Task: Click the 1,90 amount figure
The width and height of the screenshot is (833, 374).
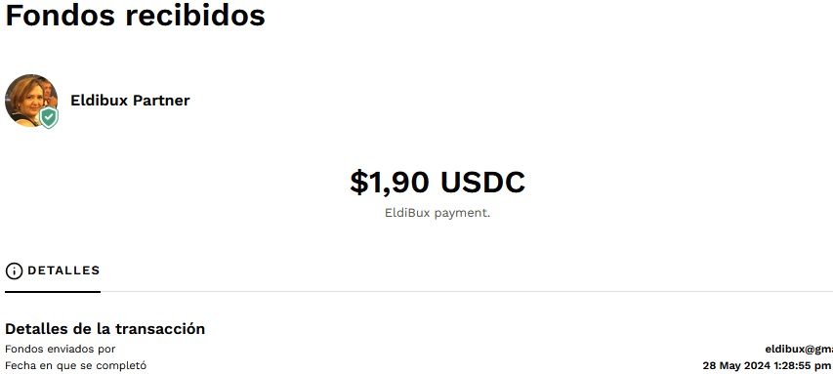Action: click(x=399, y=183)
